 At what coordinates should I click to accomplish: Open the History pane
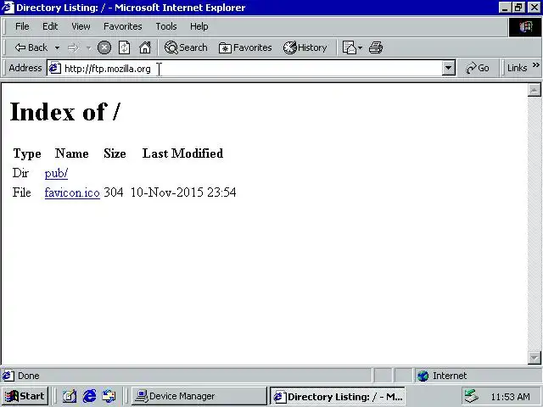[305, 47]
